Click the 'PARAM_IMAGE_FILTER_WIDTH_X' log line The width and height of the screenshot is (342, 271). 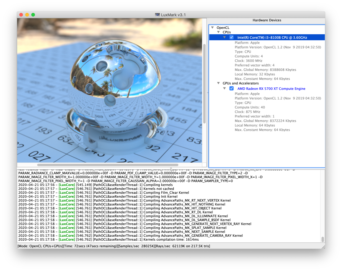click(141, 177)
